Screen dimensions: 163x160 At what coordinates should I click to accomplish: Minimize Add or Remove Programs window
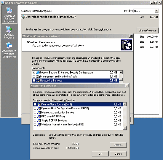pyautogui.click(x=152, y=3)
